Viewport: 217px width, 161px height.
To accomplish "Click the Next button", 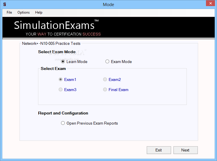I will point(185,150).
